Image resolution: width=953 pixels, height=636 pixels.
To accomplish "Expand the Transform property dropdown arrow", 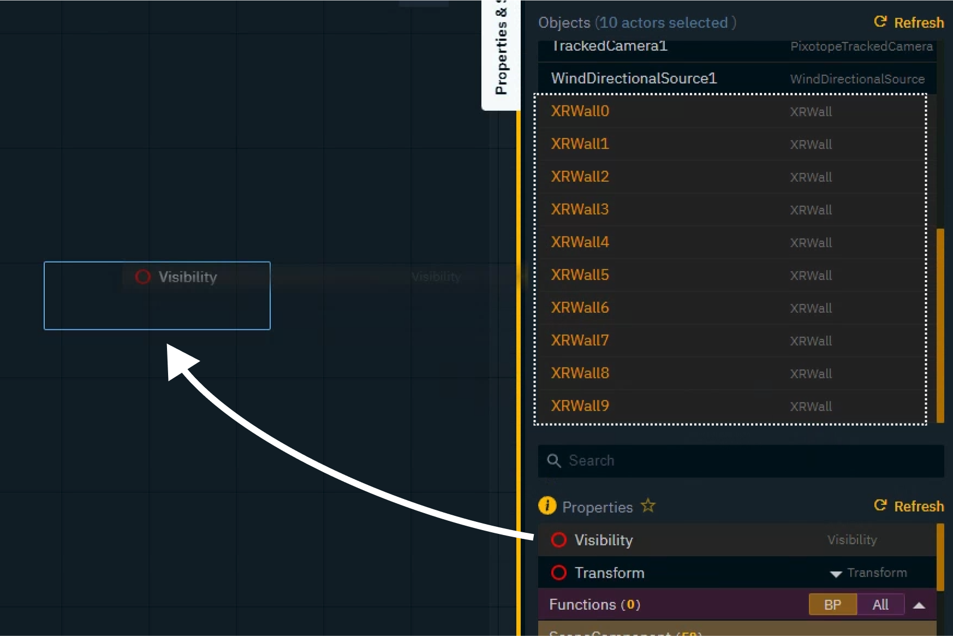I will [835, 574].
